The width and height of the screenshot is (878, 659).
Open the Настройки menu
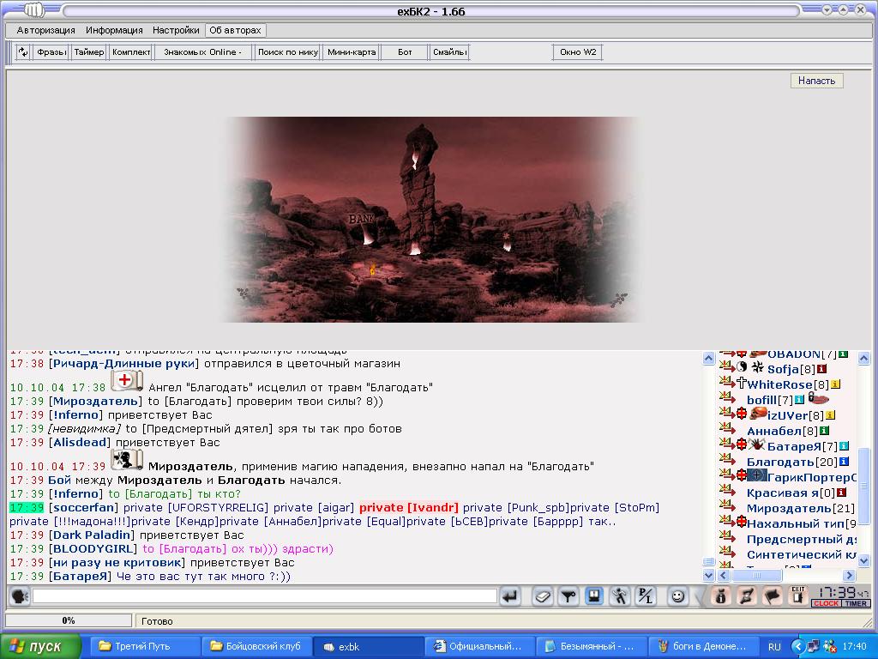pyautogui.click(x=176, y=30)
